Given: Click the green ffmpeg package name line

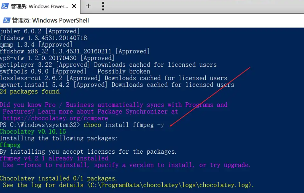Looking at the screenshot, I should (10, 145).
